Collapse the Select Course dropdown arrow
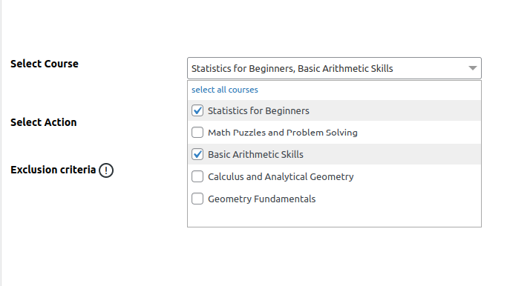Image resolution: width=507 pixels, height=286 pixels. (x=473, y=68)
